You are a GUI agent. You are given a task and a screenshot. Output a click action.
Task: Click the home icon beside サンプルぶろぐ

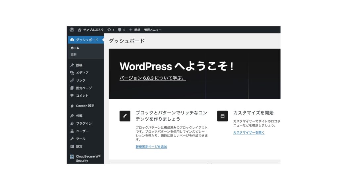tap(79, 30)
